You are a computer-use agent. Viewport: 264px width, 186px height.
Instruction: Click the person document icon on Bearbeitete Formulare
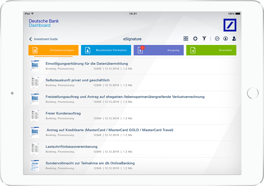88,50
